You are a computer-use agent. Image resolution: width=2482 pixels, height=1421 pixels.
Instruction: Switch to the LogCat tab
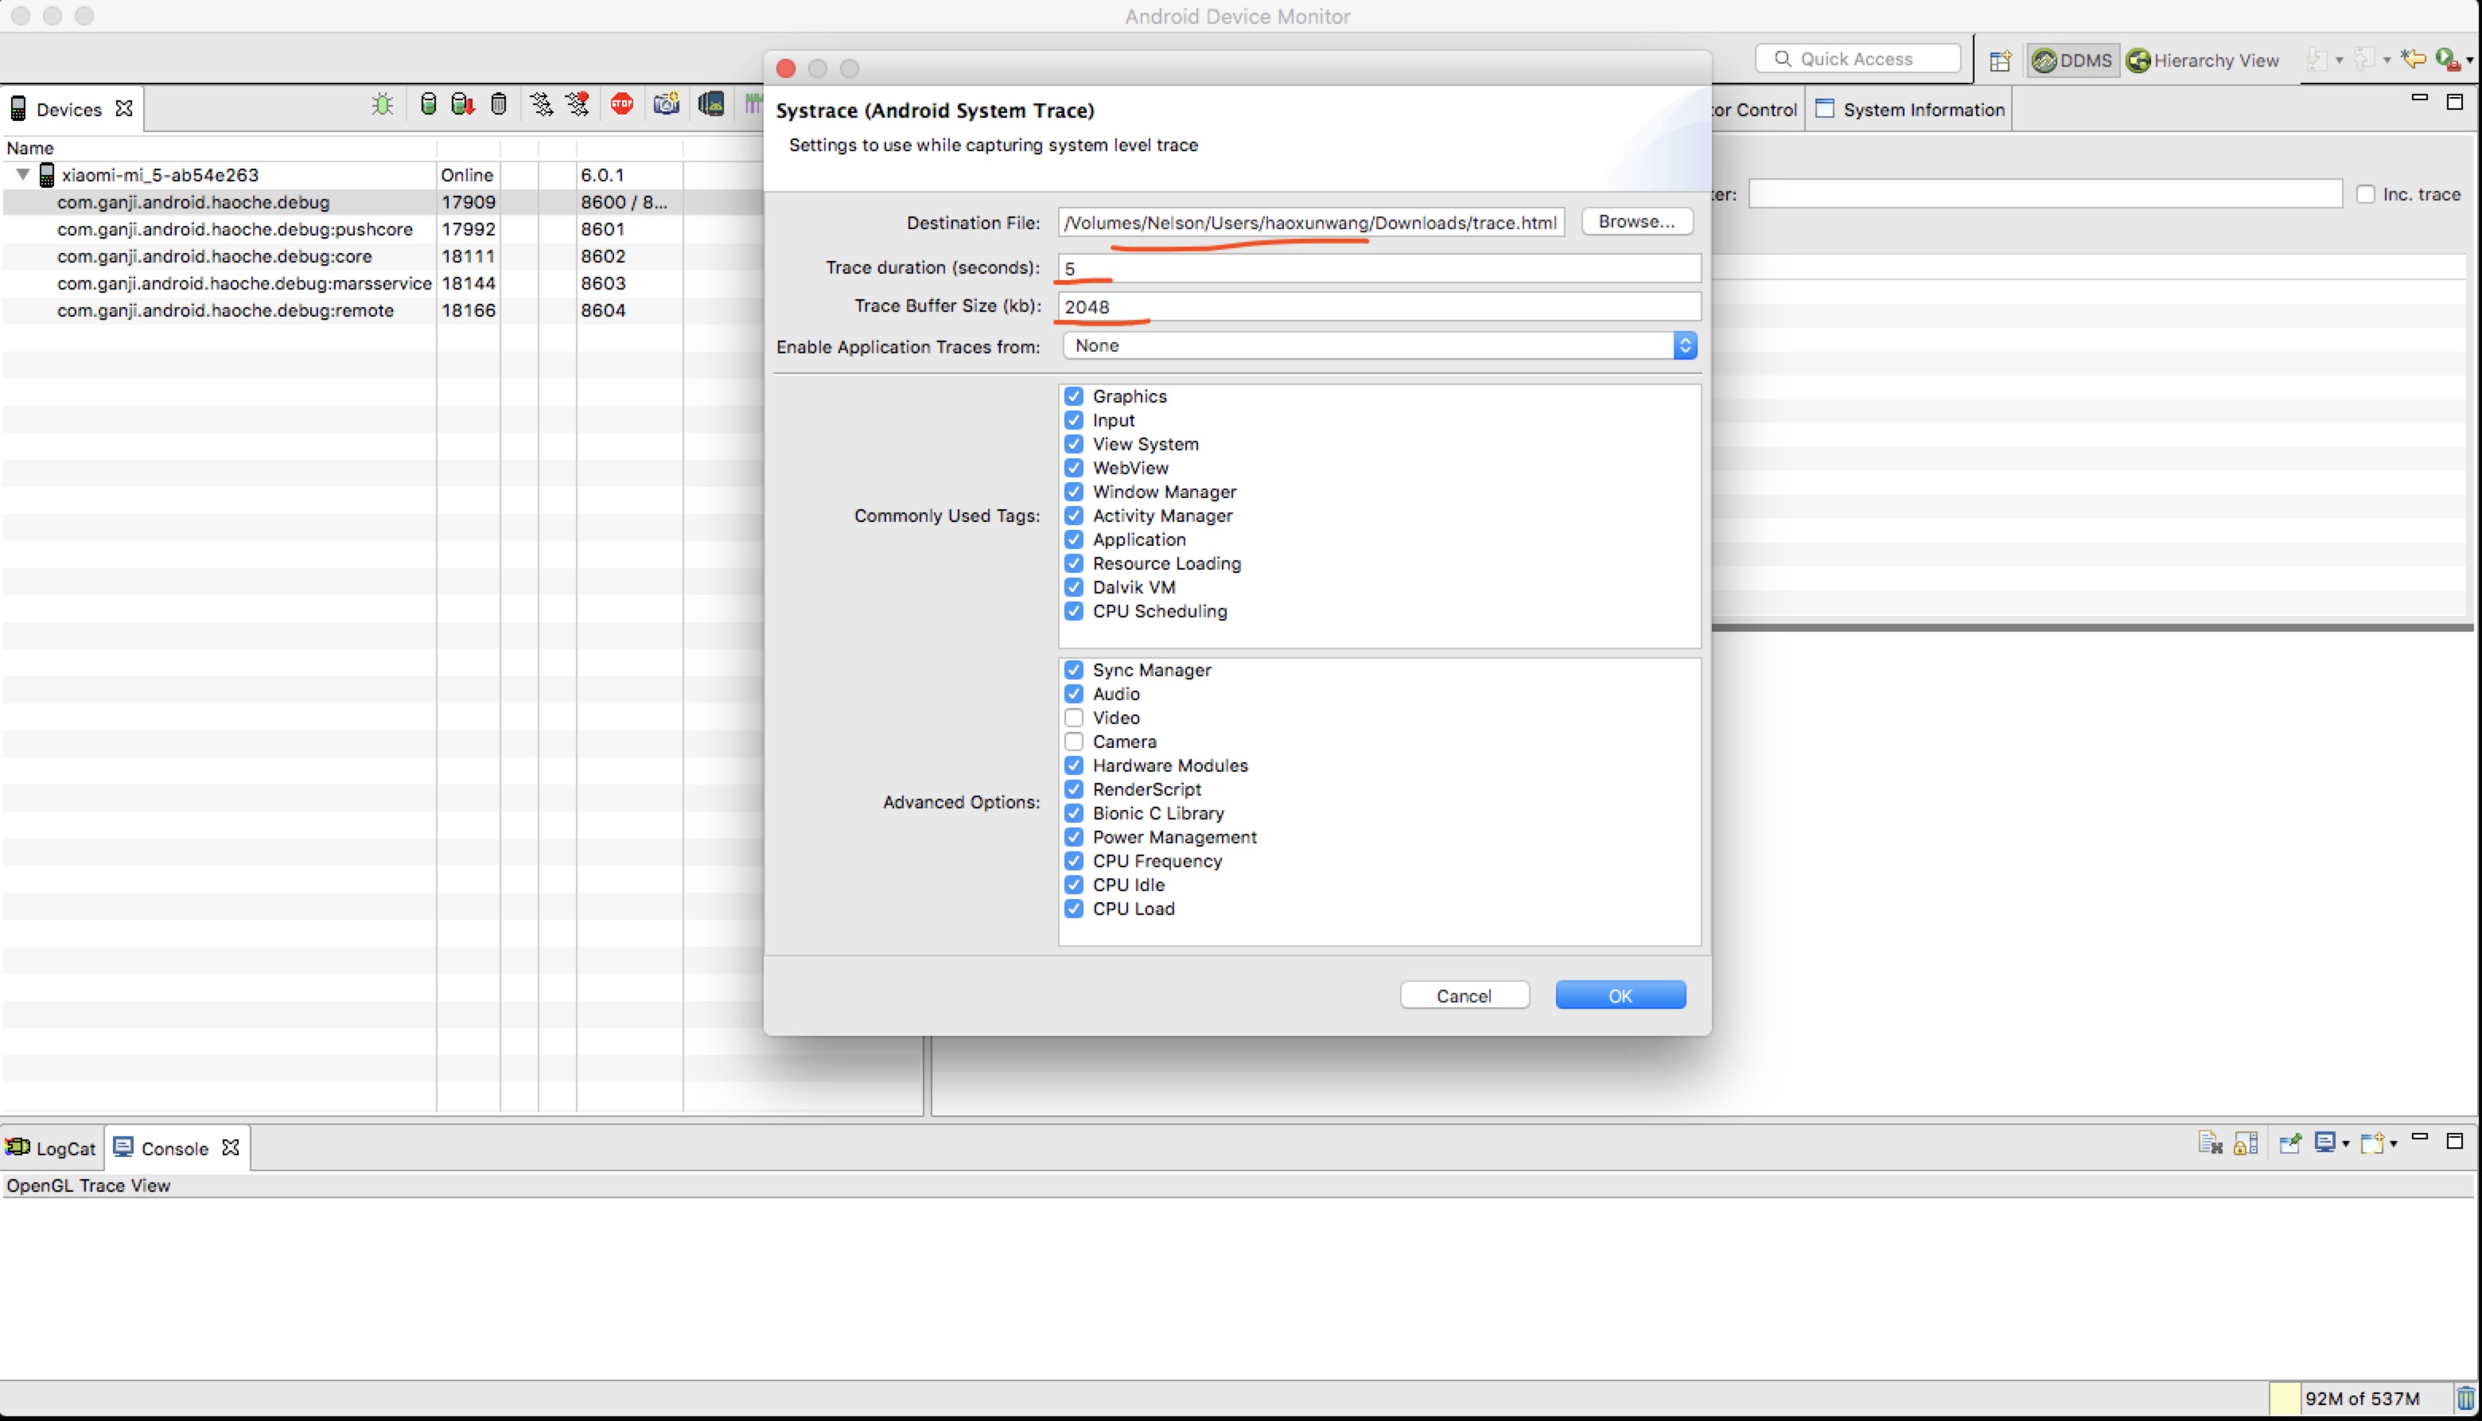click(51, 1148)
